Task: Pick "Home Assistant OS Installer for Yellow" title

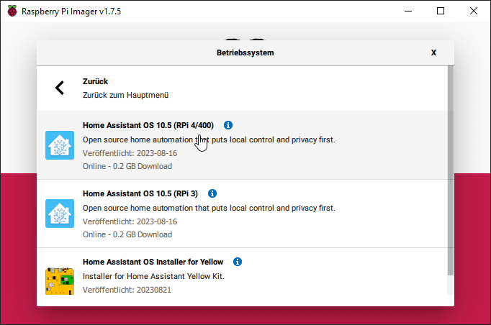Action: coord(153,262)
